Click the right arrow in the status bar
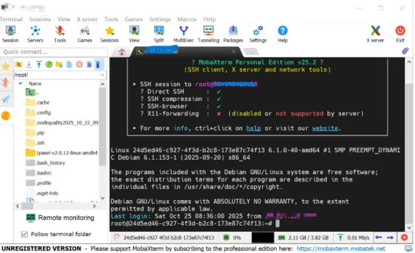 point(390,237)
